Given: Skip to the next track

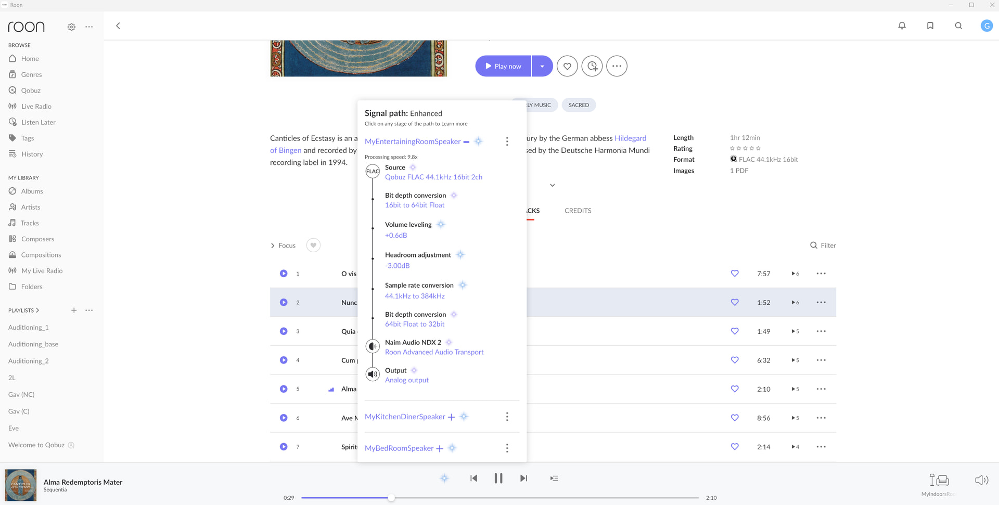Looking at the screenshot, I should (523, 478).
